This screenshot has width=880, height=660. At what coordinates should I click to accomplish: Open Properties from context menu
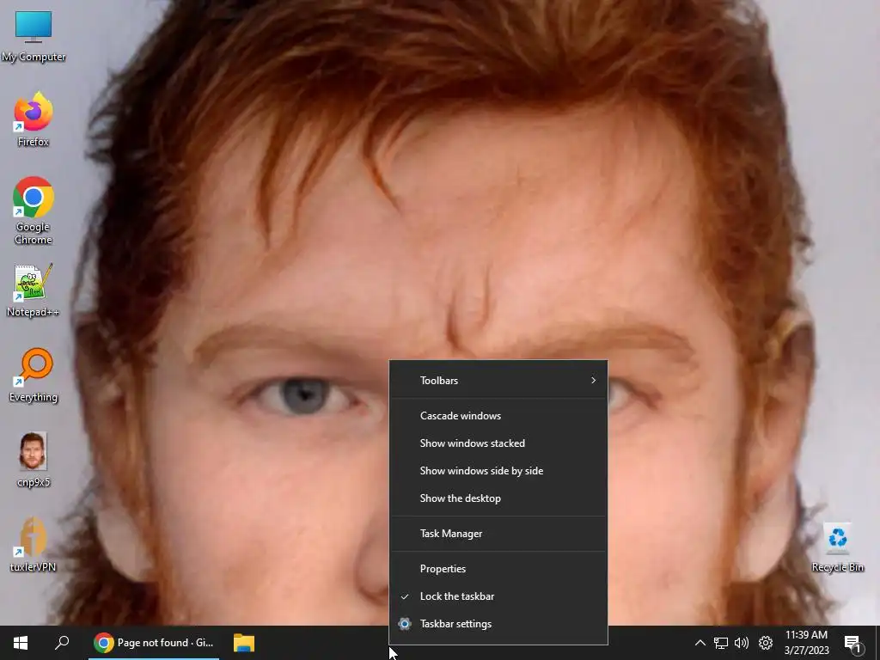[x=498, y=569]
